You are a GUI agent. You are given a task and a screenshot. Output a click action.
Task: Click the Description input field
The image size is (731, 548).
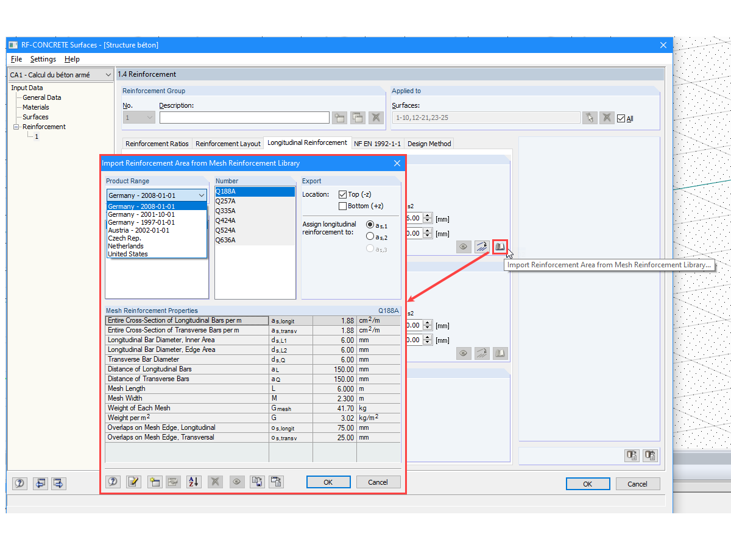click(244, 118)
